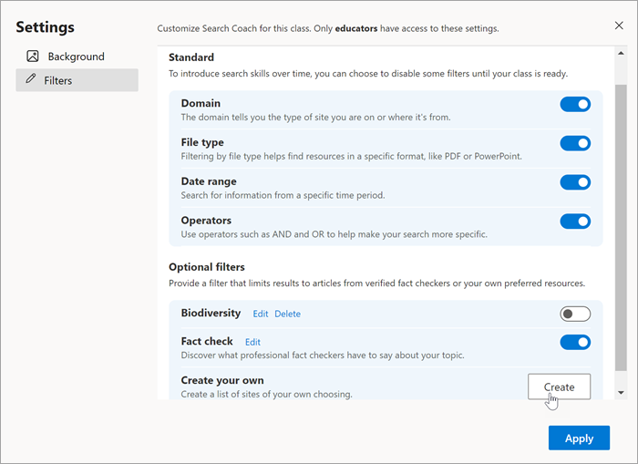Click 'To introduce search skills over time' text
This screenshot has height=464, width=638.
tap(368, 74)
